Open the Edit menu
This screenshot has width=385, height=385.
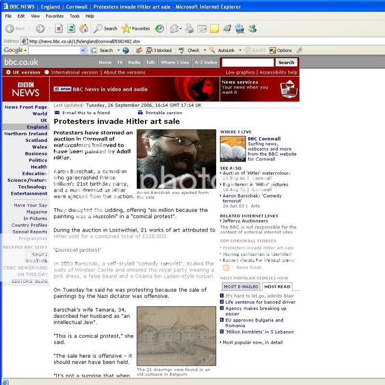click(x=21, y=16)
